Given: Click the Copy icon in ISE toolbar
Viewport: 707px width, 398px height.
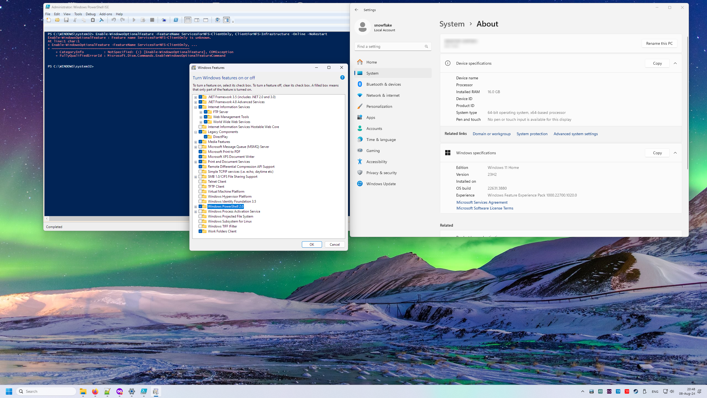Looking at the screenshot, I should click(x=84, y=20).
